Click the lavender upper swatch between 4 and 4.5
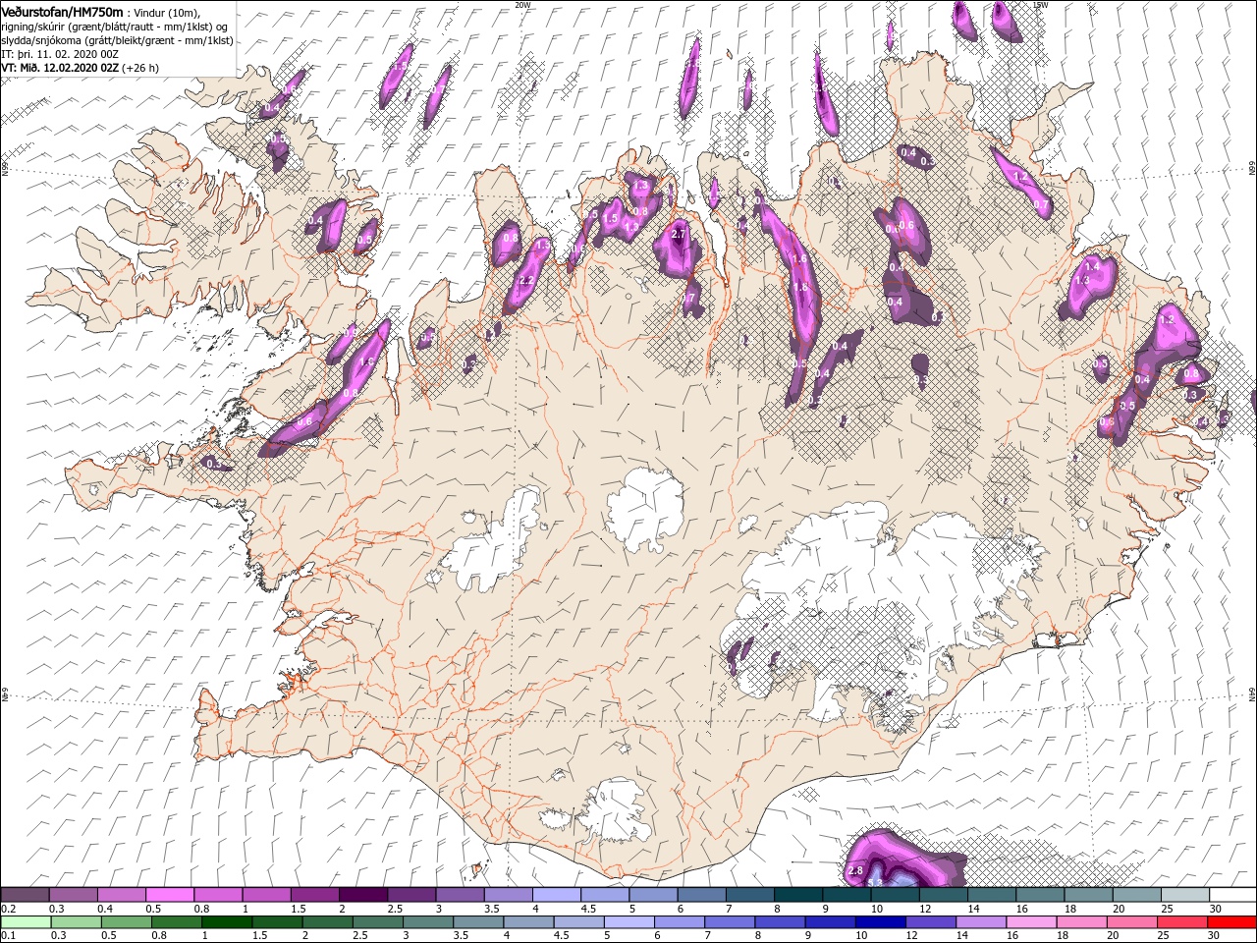The image size is (1257, 943). pos(557,895)
